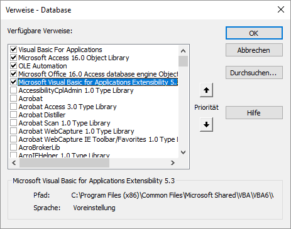
Task: Open Hilfe for help
Action: pos(254,113)
